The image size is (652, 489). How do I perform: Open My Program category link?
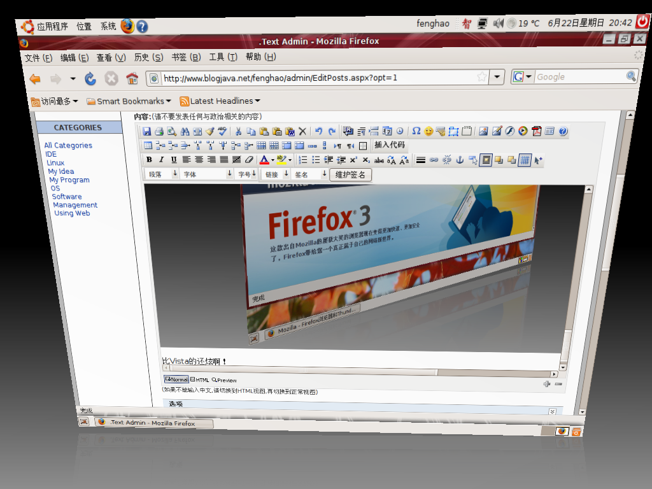69,180
